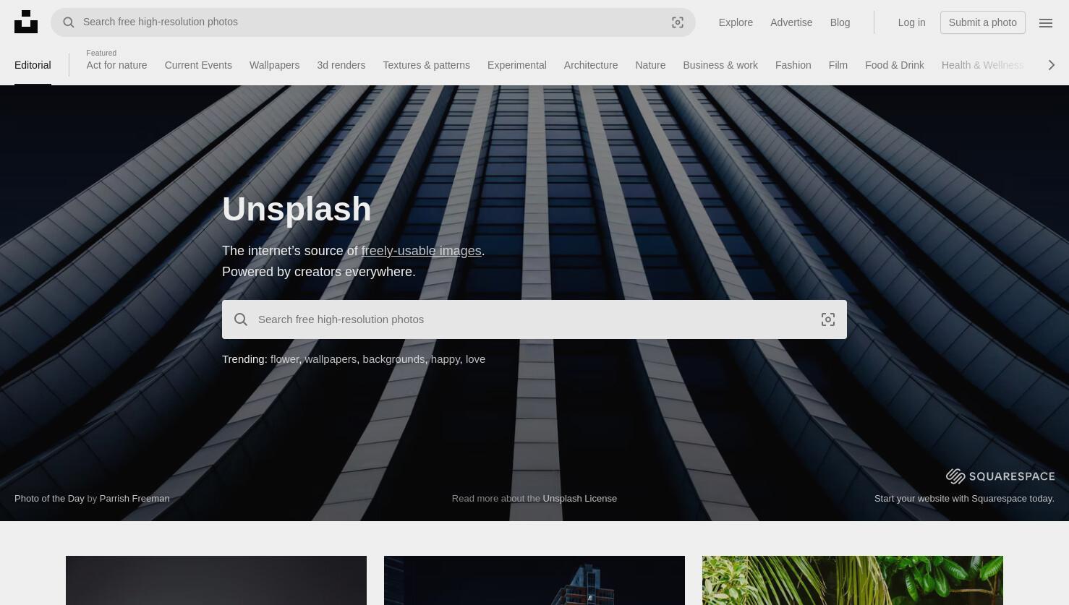This screenshot has width=1069, height=605.
Task: Open Start your website with Squarespace link
Action: point(964,499)
